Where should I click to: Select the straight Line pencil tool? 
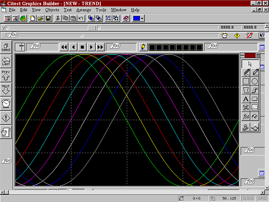point(255,72)
